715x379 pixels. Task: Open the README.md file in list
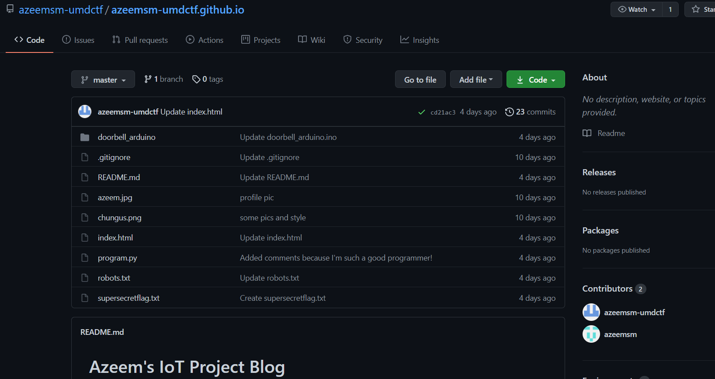119,177
